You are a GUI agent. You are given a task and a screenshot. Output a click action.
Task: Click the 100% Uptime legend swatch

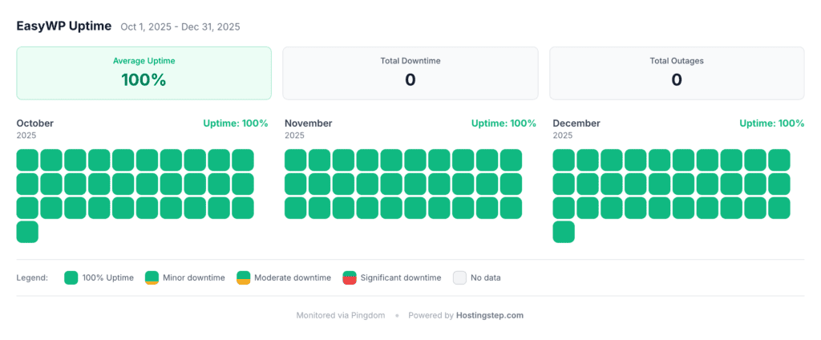pyautogui.click(x=71, y=278)
